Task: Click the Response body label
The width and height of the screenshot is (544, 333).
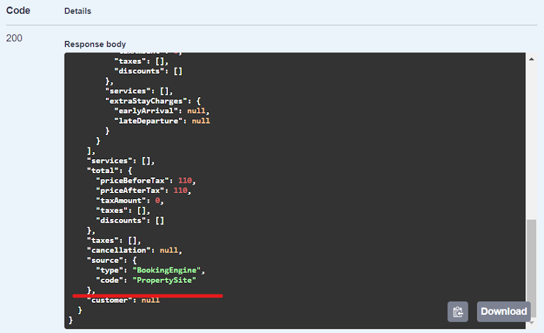Action: coord(95,44)
